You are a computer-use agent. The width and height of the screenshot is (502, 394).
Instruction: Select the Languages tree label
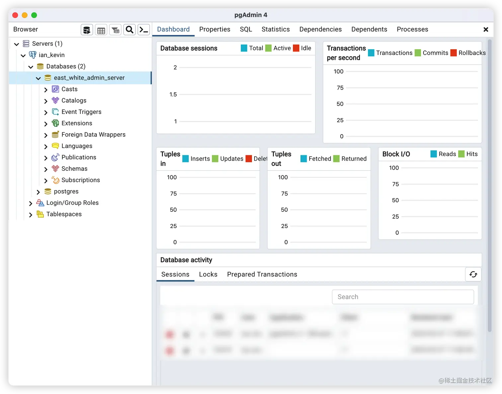[x=77, y=146]
